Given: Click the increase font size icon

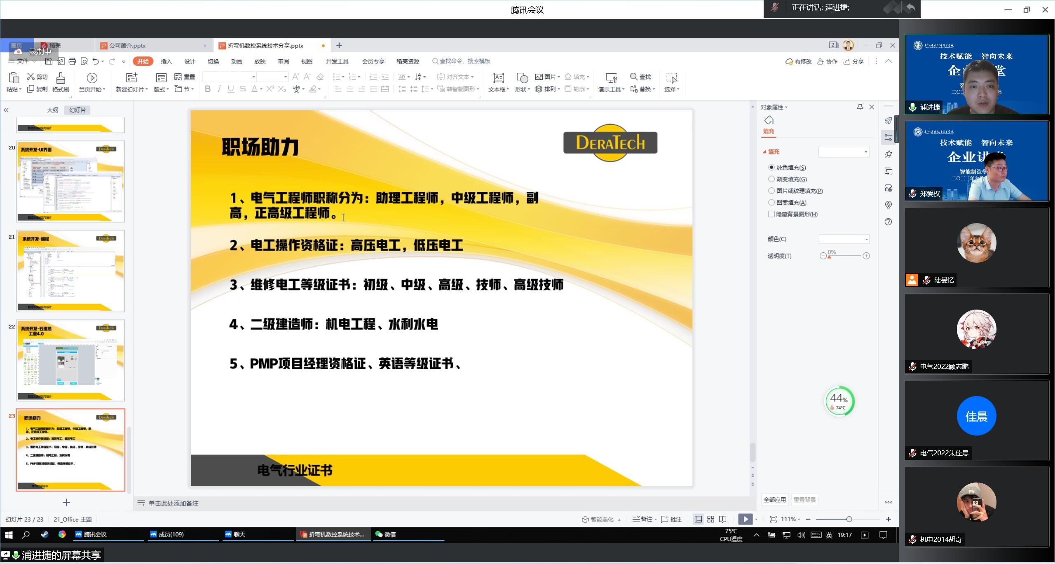Looking at the screenshot, I should (x=296, y=77).
